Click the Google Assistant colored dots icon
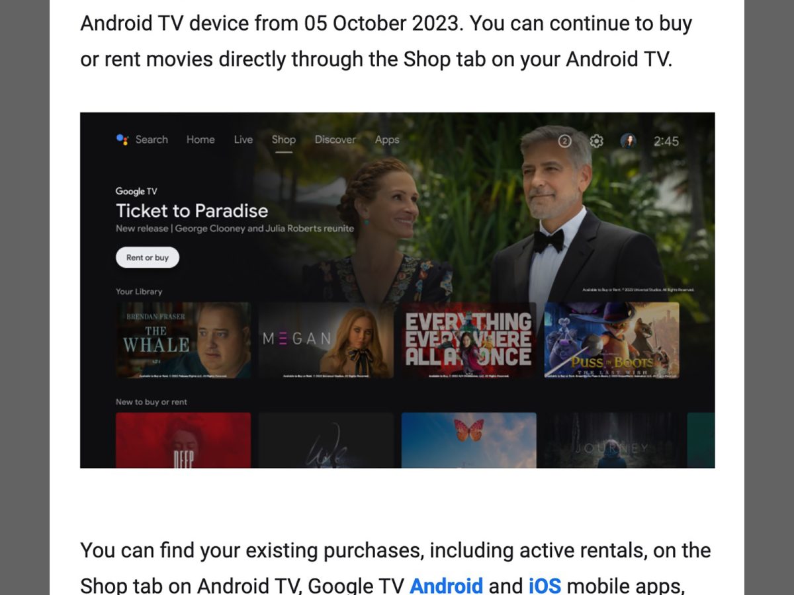 click(122, 139)
